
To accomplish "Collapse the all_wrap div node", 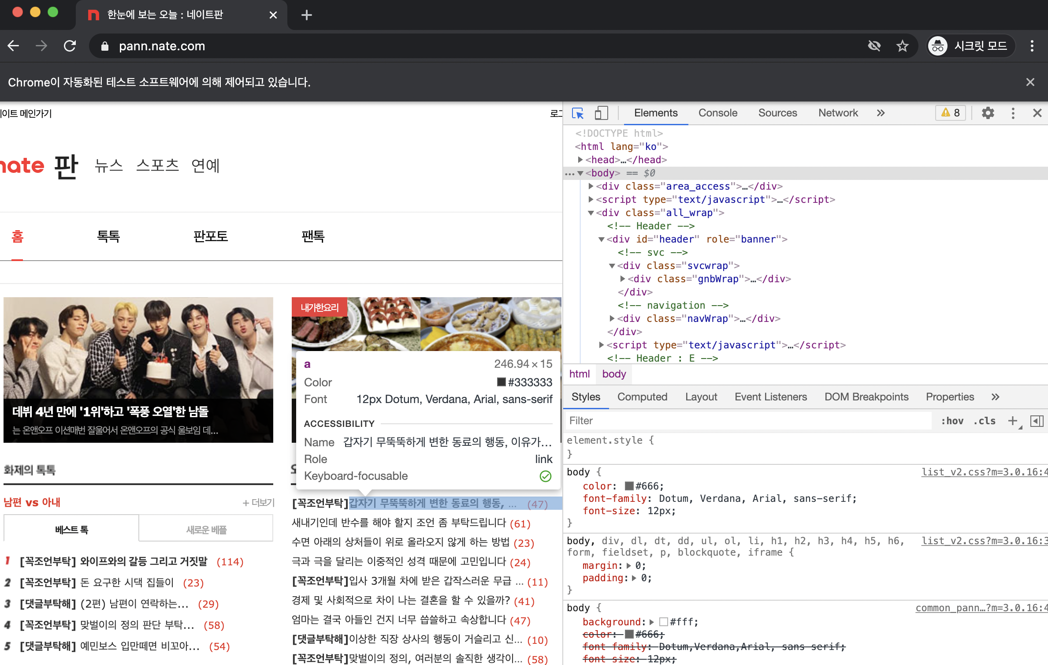I will click(x=591, y=213).
